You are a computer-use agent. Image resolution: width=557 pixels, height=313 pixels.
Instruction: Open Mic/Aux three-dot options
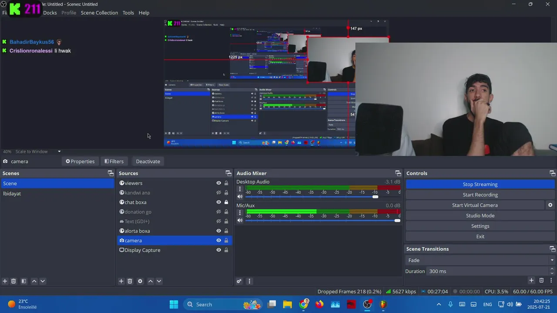pyautogui.click(x=240, y=213)
